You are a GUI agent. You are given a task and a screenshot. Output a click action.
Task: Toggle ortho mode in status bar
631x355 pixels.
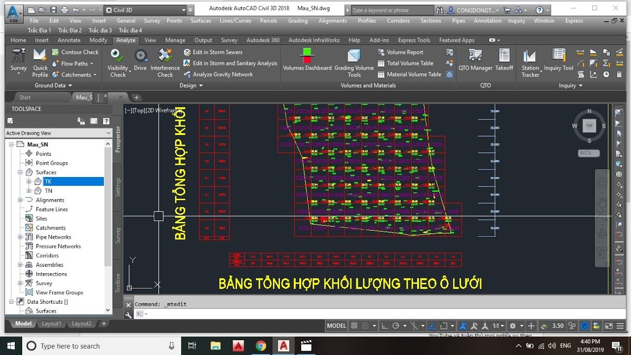tap(386, 326)
